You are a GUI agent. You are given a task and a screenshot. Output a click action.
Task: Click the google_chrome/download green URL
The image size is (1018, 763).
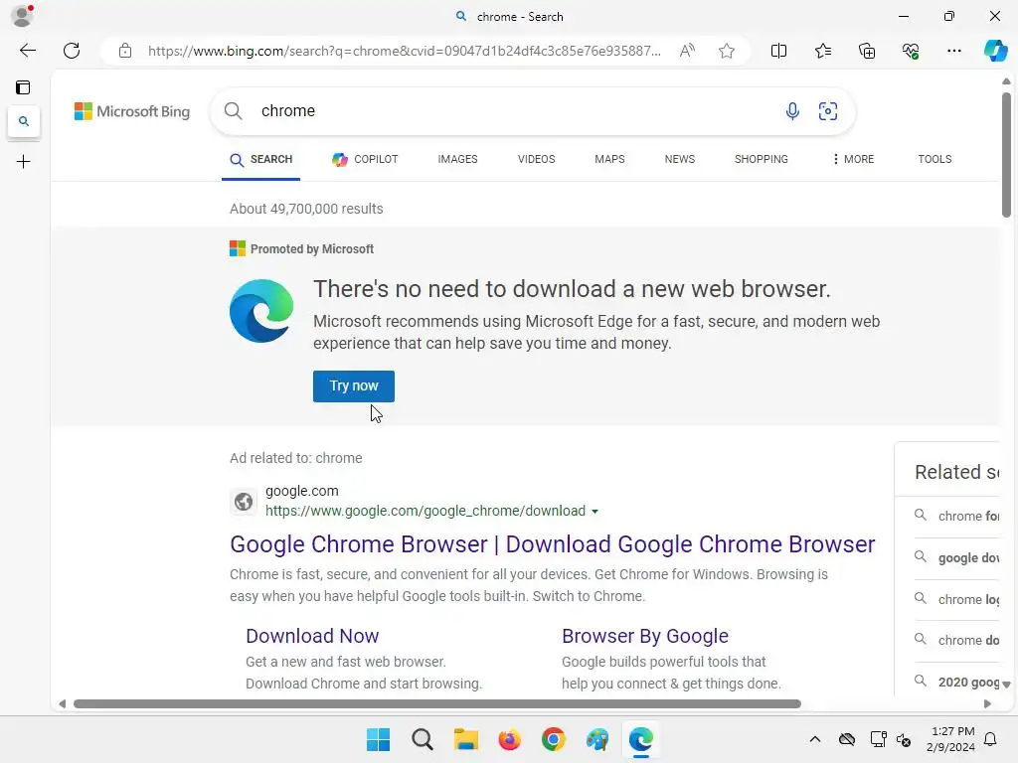[x=425, y=512]
